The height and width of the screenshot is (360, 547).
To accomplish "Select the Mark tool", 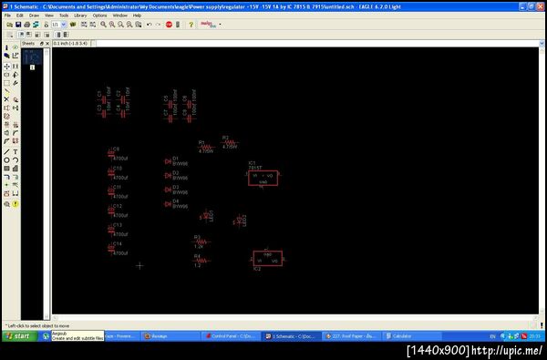I will (x=15, y=56).
